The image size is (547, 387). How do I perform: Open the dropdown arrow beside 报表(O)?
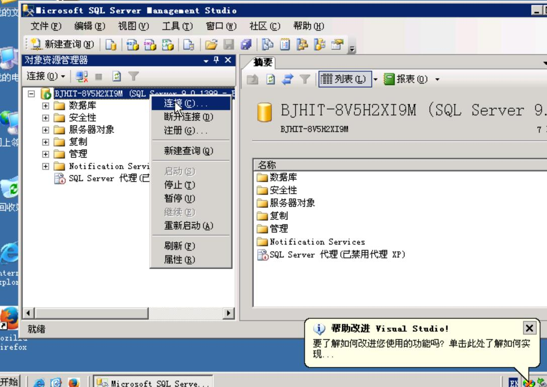437,79
